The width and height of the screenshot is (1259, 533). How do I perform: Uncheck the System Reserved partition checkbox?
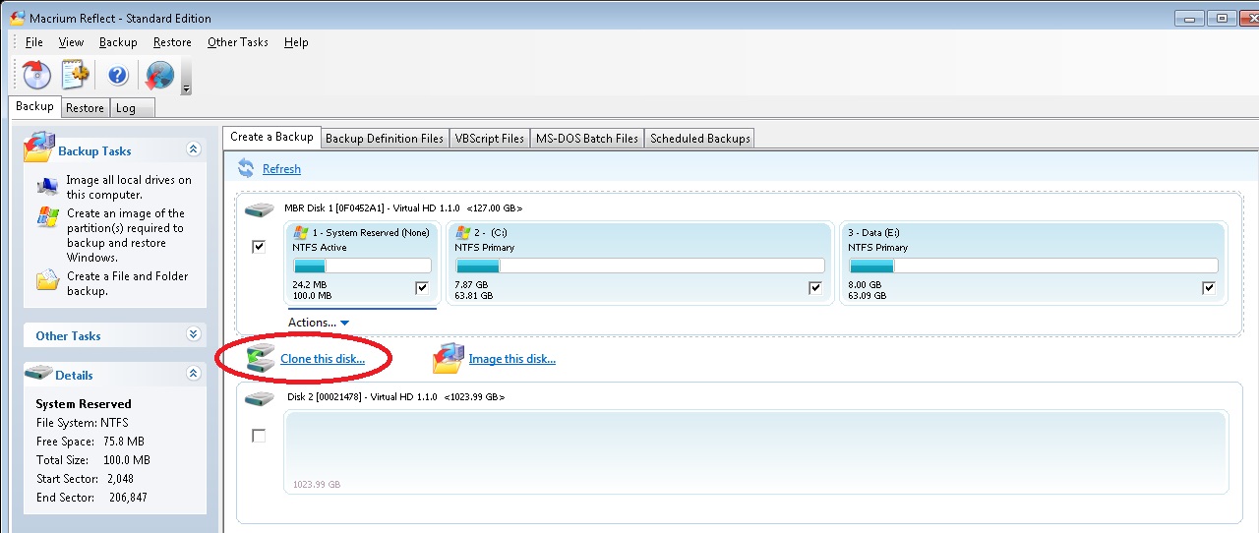click(x=422, y=288)
